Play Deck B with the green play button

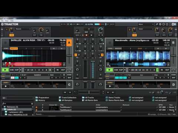pos(109,70)
